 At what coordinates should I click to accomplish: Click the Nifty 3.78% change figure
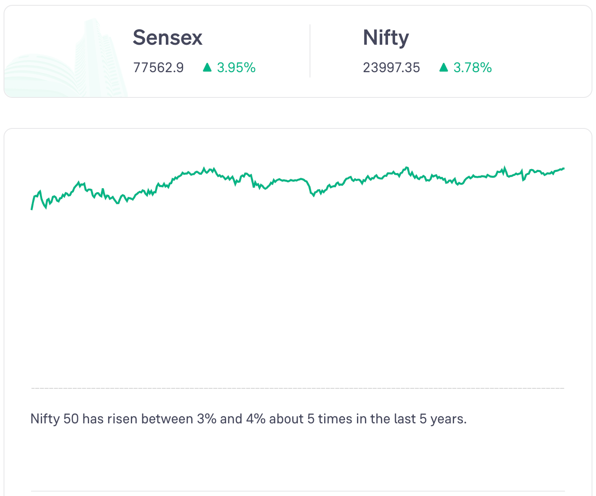point(473,68)
